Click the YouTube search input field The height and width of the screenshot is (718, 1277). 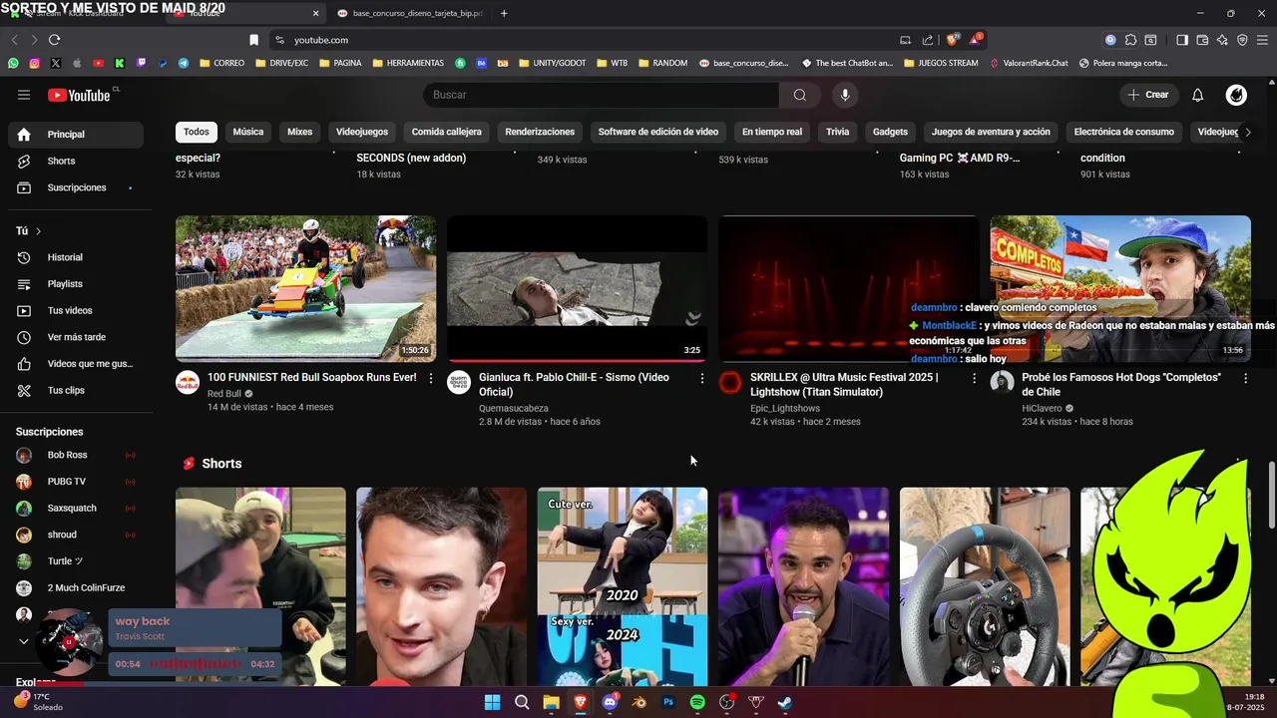(601, 95)
